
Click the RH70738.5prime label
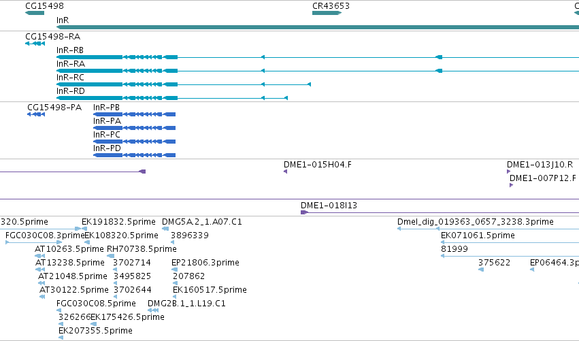[x=142, y=249]
